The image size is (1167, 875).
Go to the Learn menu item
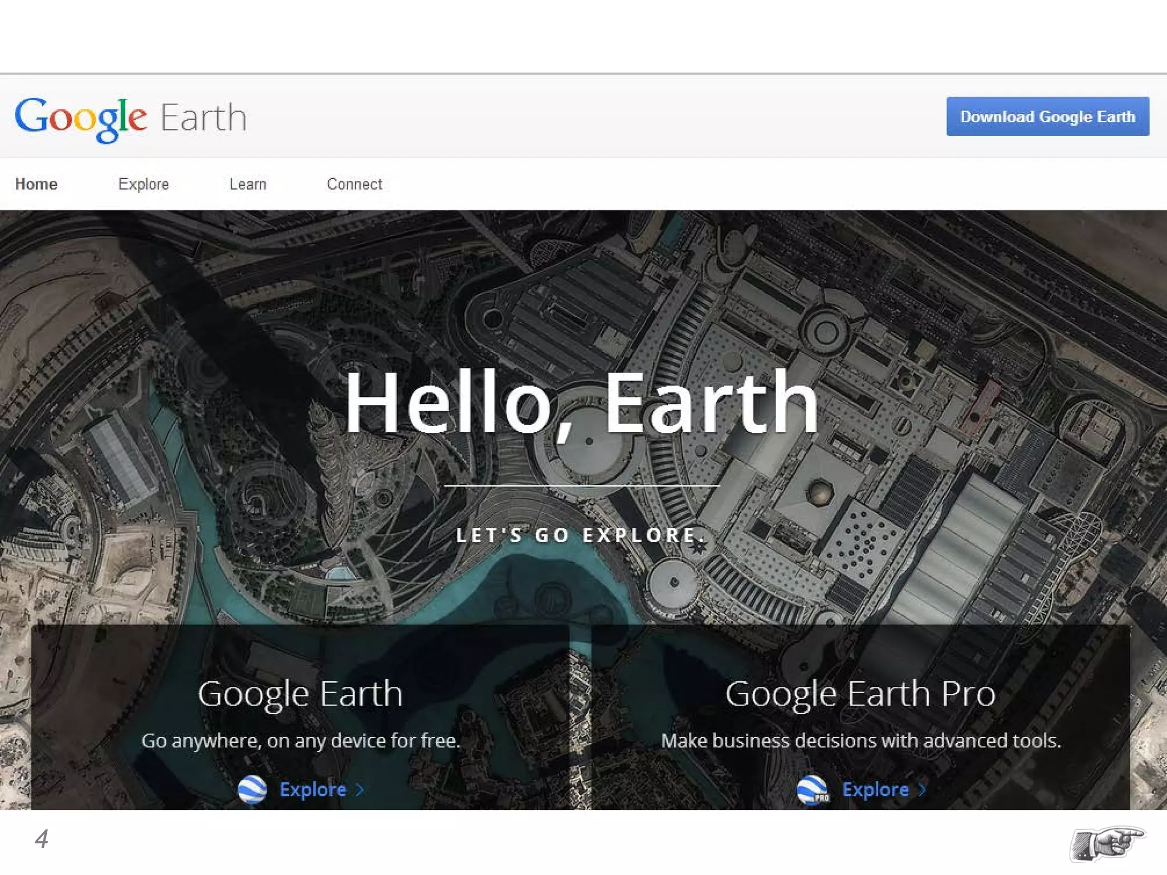tap(248, 184)
